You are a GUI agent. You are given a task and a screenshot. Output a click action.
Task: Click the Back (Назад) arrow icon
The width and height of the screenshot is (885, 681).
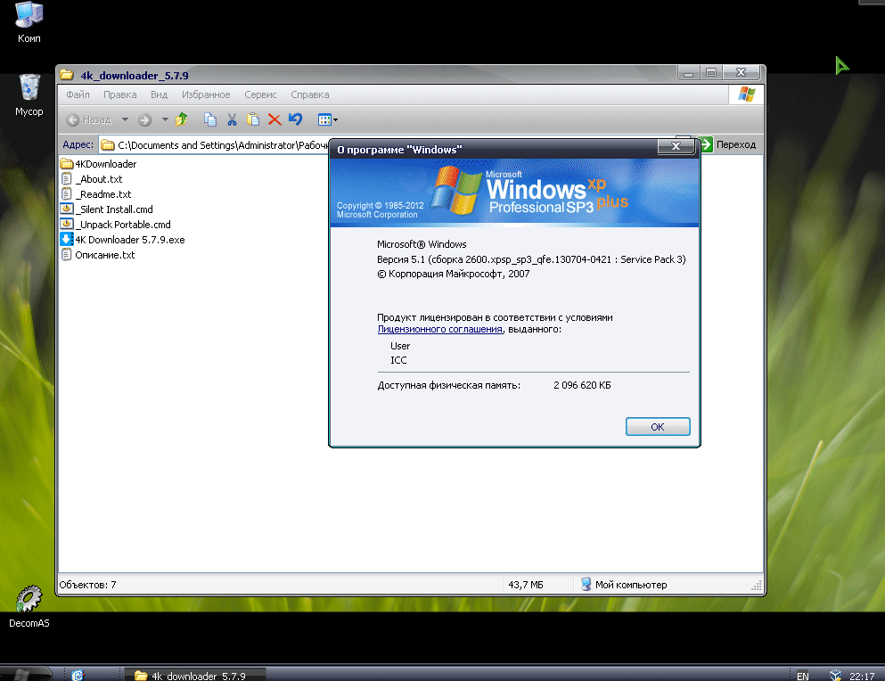72,119
